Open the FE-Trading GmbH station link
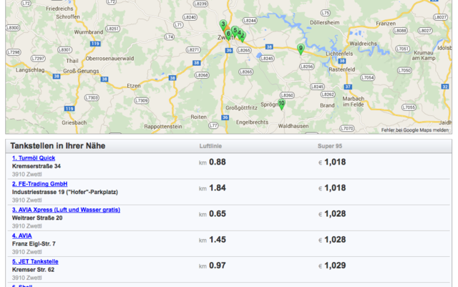 click(x=40, y=184)
